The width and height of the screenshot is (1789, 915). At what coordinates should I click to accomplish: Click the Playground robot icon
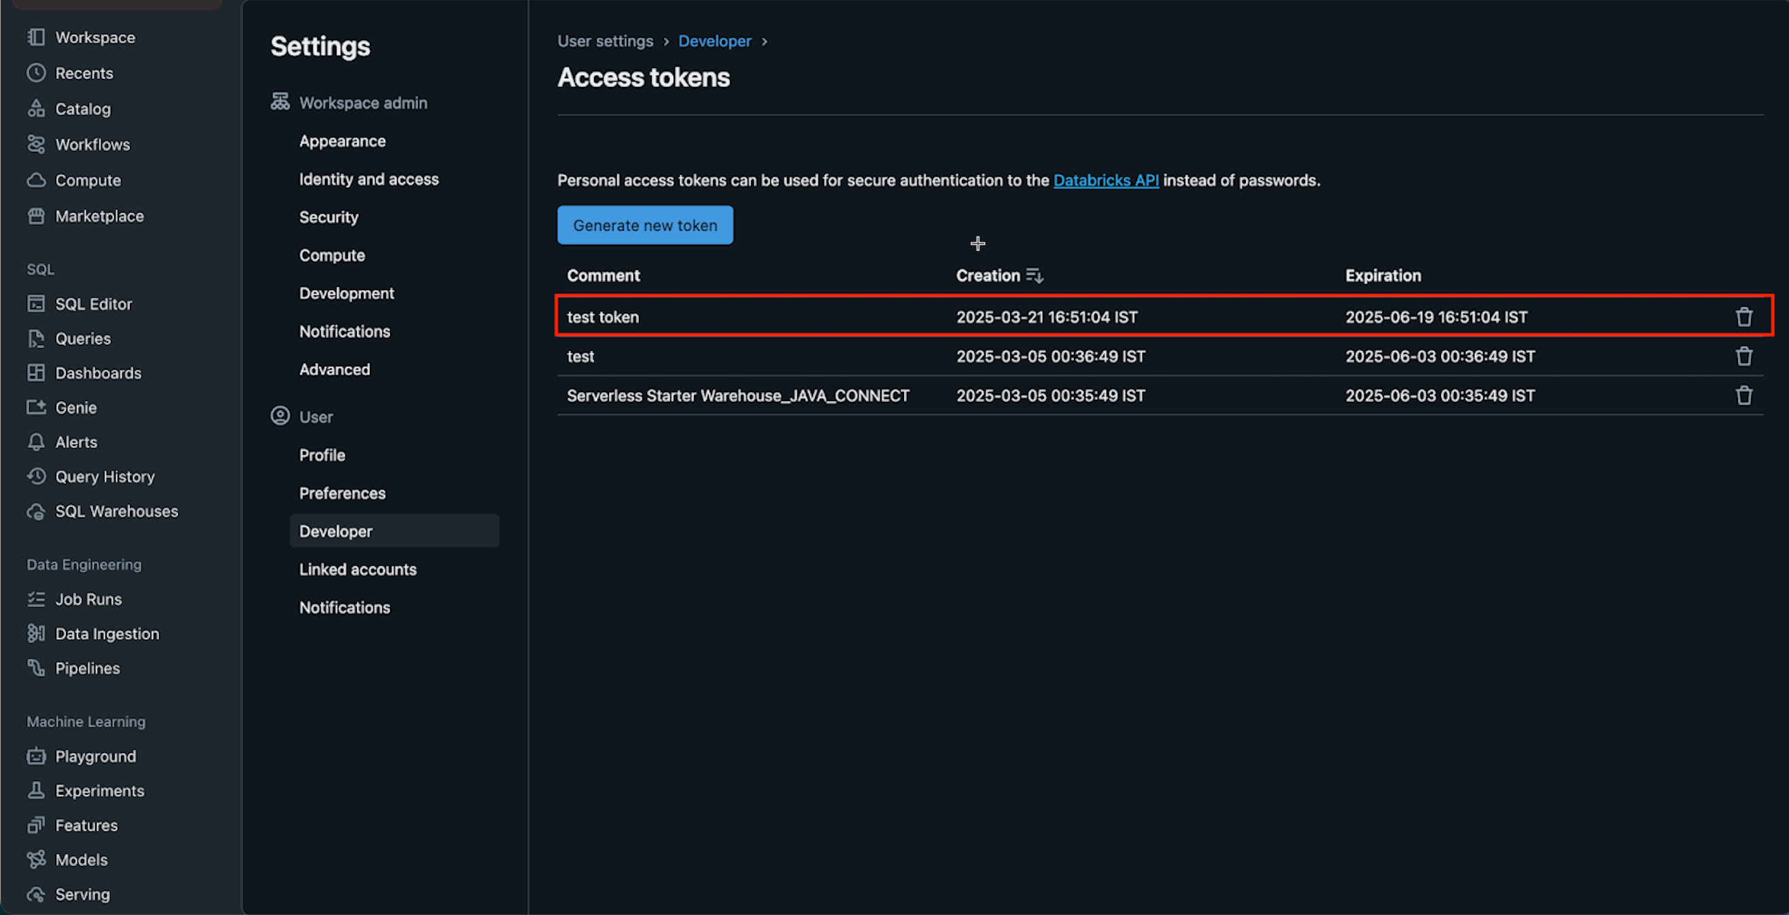pyautogui.click(x=36, y=756)
